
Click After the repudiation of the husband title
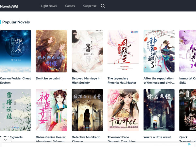159,80
